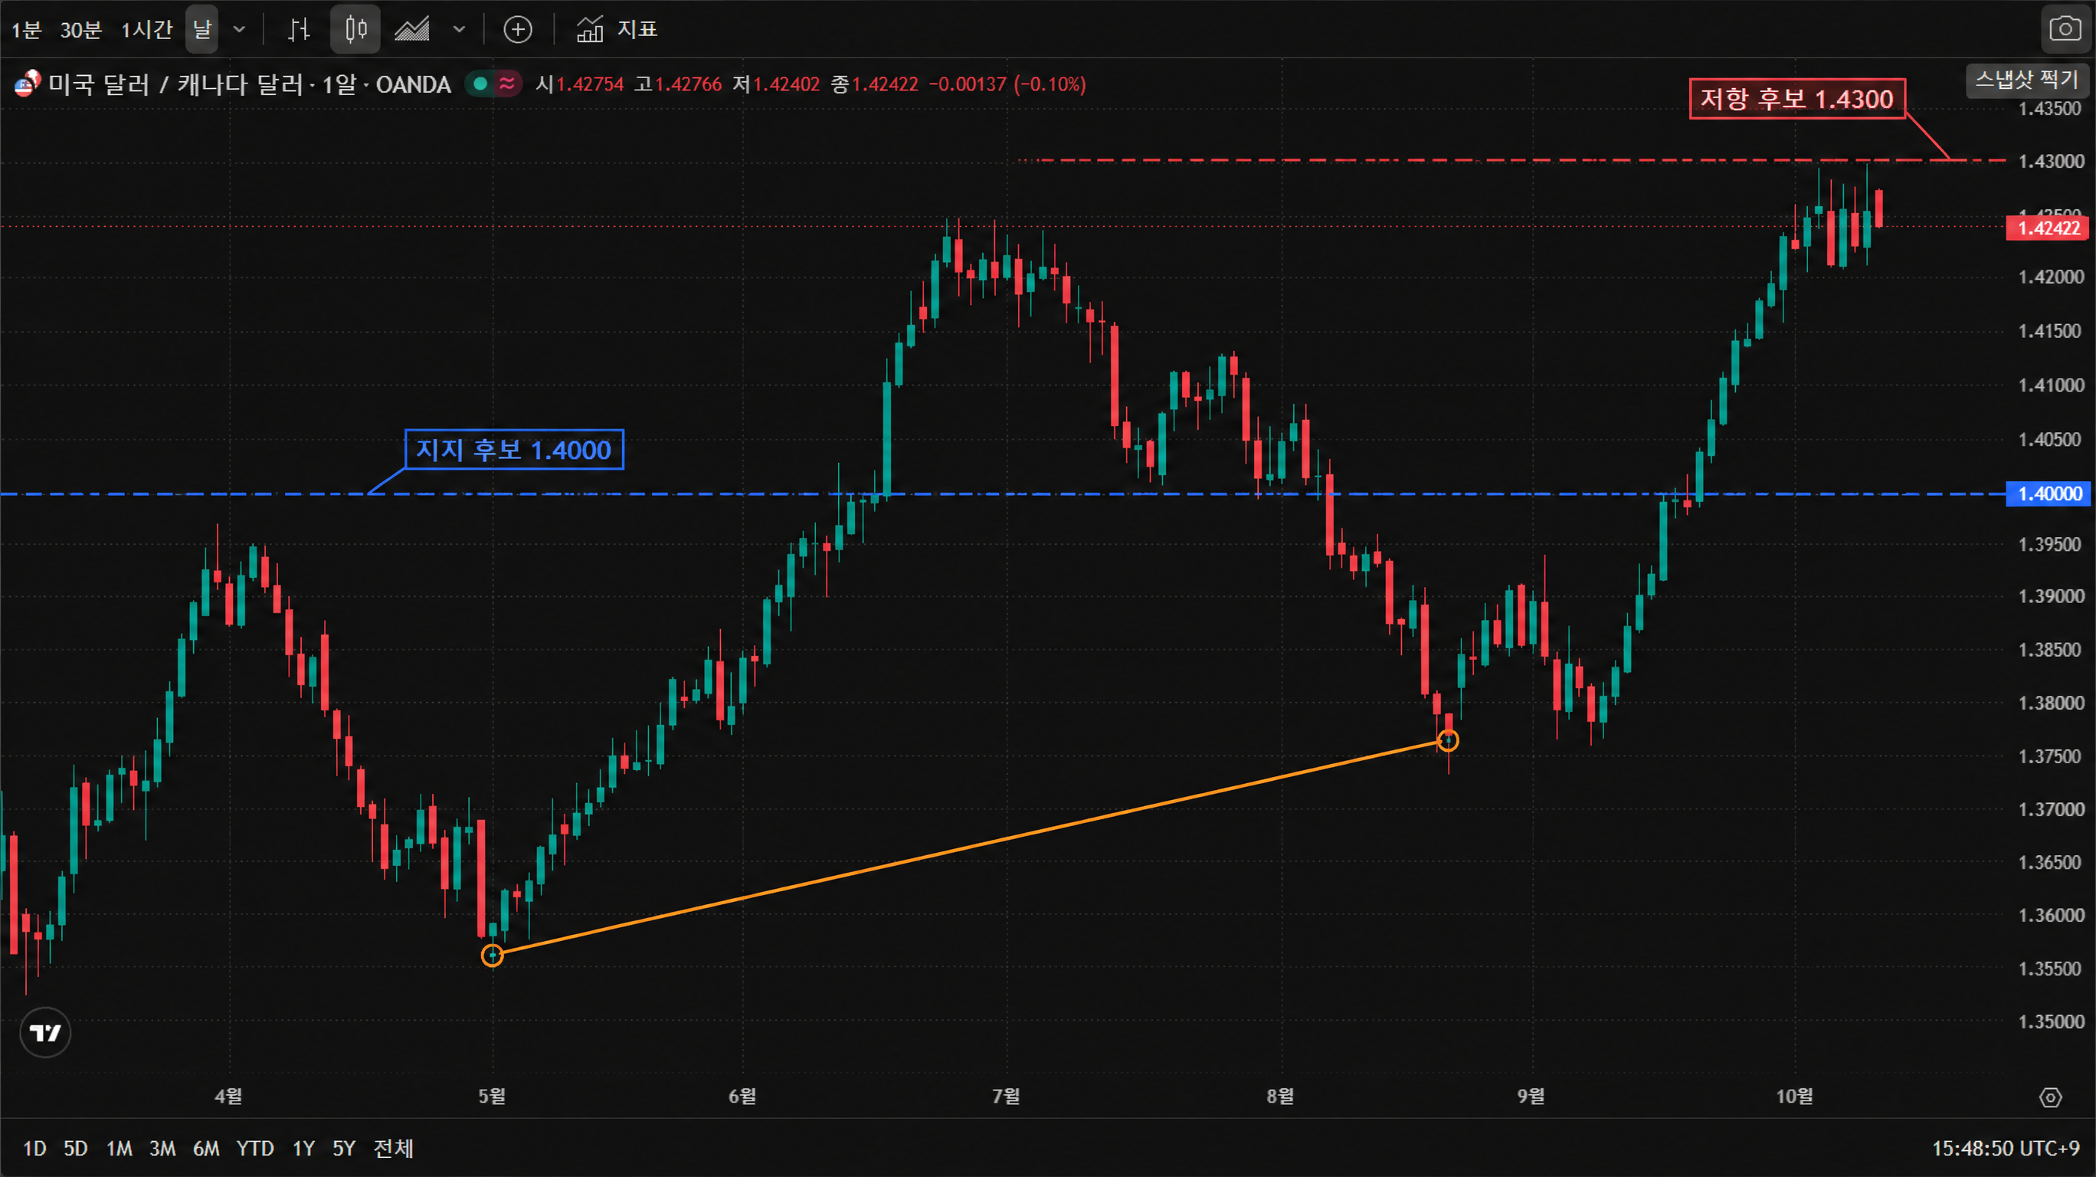Open the chart style dropdown chevron
This screenshot has height=1177, width=2096.
tap(459, 30)
